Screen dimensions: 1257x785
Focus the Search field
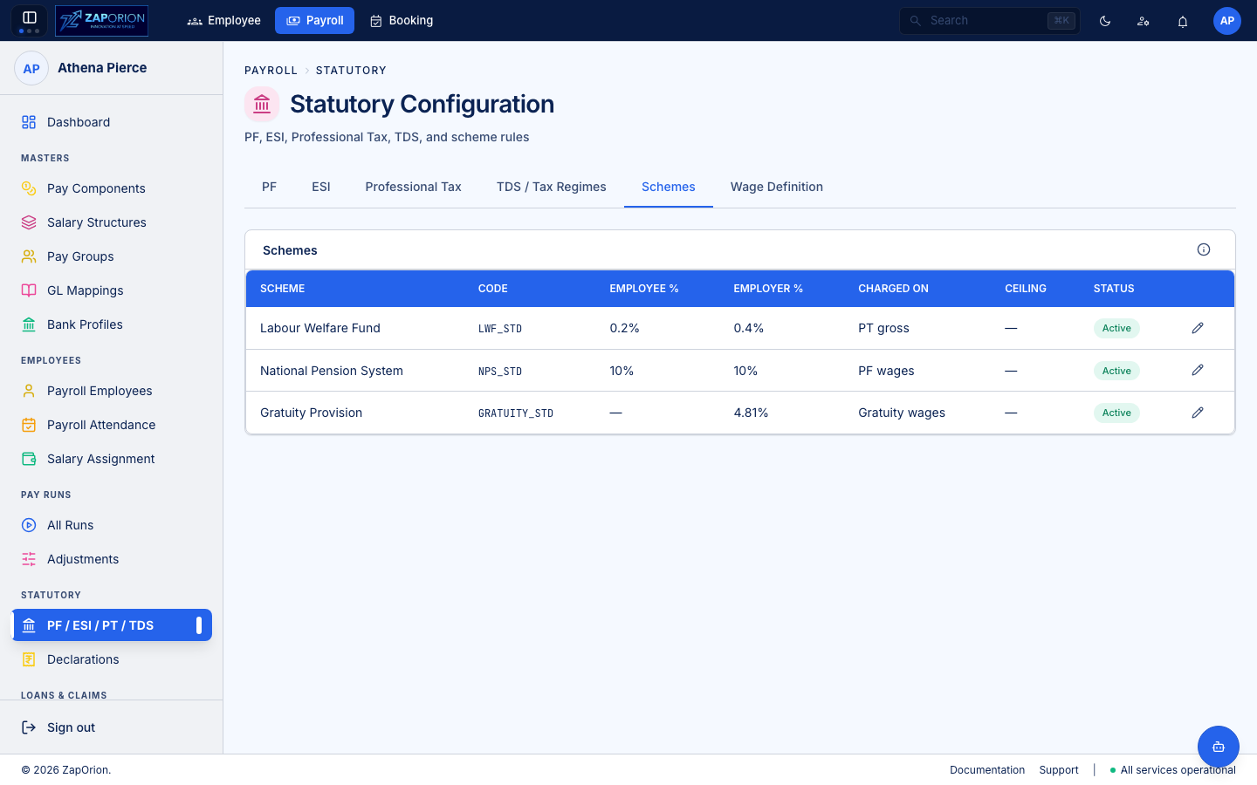(x=990, y=20)
